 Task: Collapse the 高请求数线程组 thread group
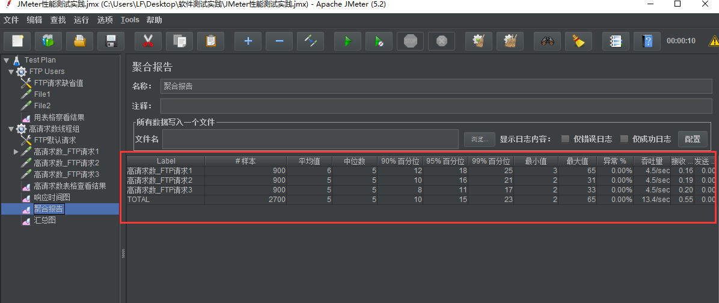tap(11, 129)
